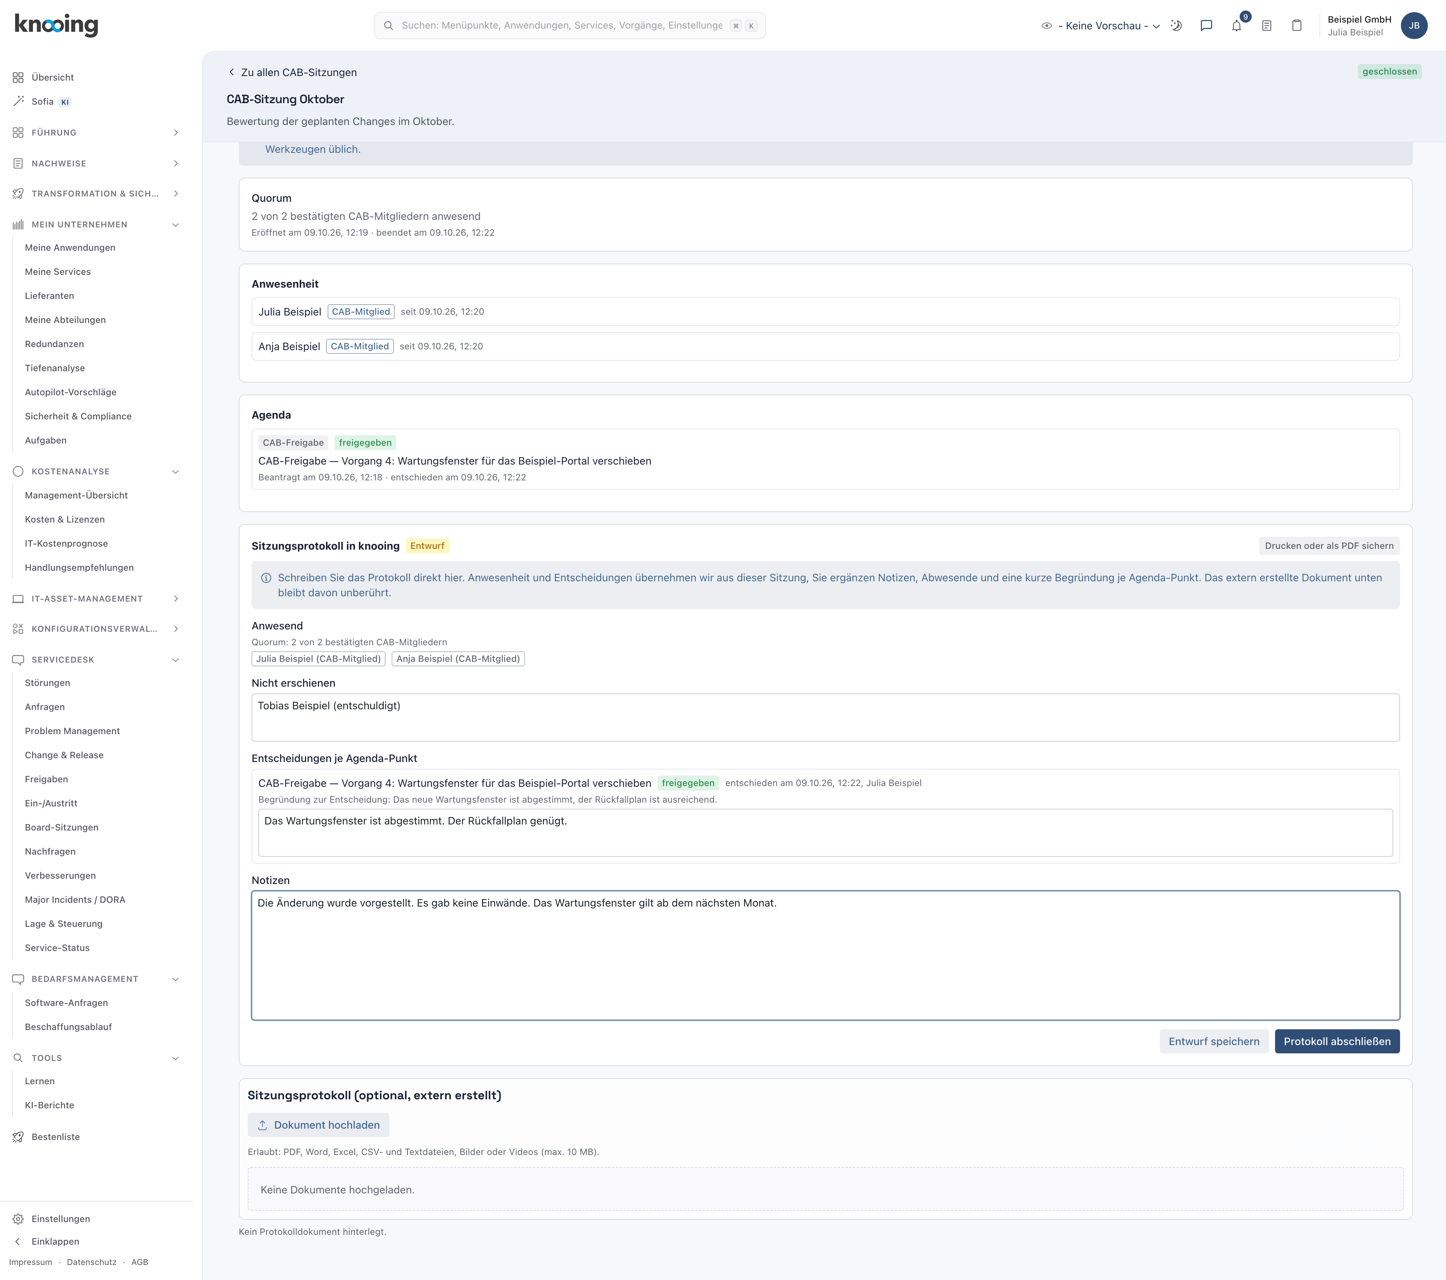Click the Dokument hochladen button

click(x=318, y=1125)
